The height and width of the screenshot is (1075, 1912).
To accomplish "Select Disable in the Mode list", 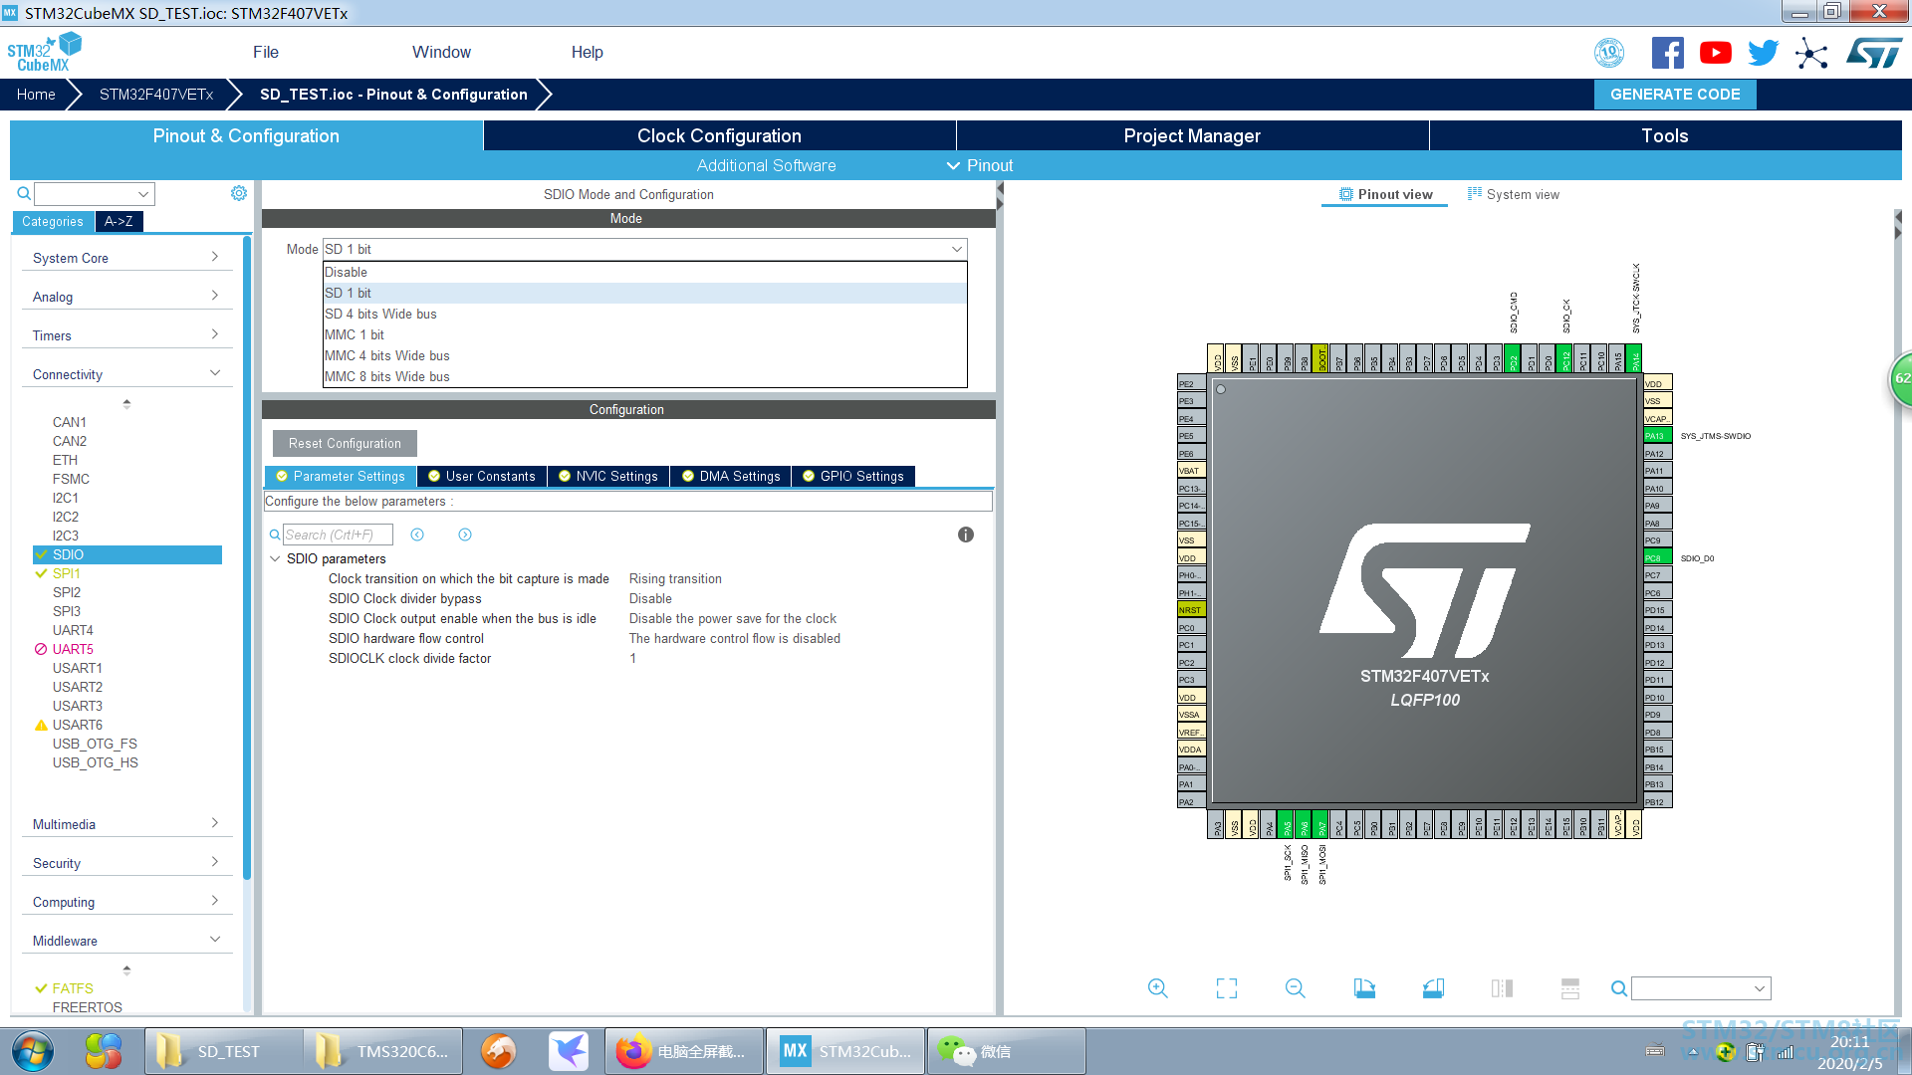I will [x=645, y=272].
